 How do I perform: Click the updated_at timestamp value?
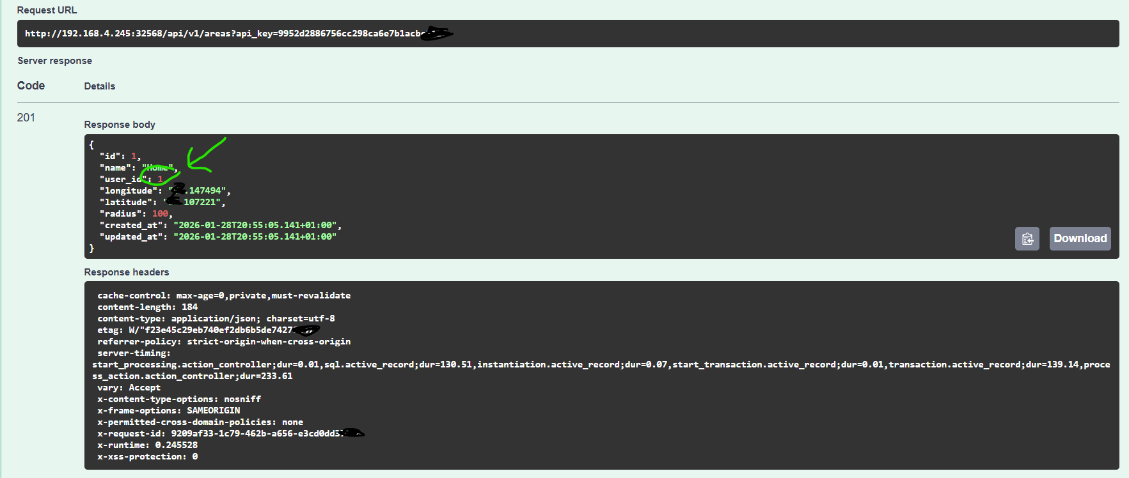[x=255, y=237]
